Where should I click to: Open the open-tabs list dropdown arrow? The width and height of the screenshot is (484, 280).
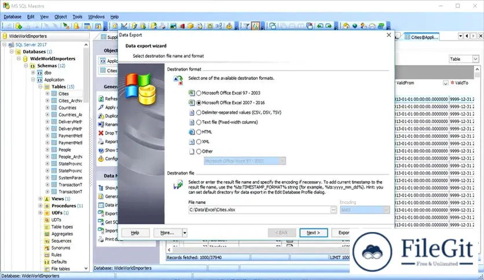coord(460,36)
